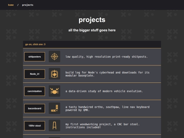Click the bar stool icon beside 100hr stool

(55, 125)
